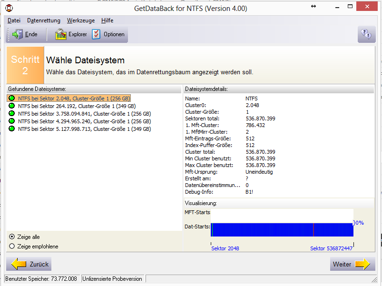Open the Datenrettung menu
Image resolution: width=382 pixels, height=286 pixels.
(x=44, y=20)
